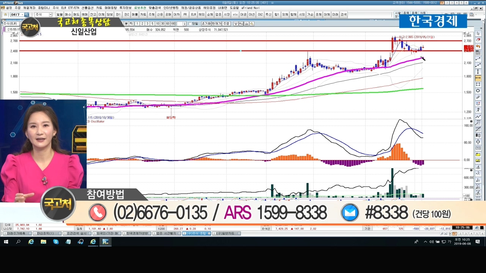Viewport: 486px width, 273px height.
Task: Select the horizontal line drawing tool
Action: pyautogui.click(x=478, y=78)
